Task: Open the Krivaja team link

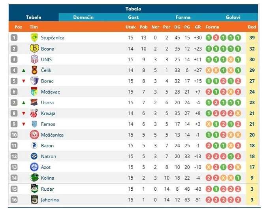Action: pos(48,113)
